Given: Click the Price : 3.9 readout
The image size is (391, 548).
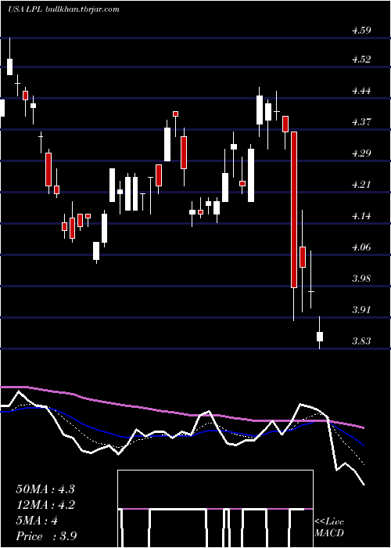Looking at the screenshot, I should tap(46, 536).
